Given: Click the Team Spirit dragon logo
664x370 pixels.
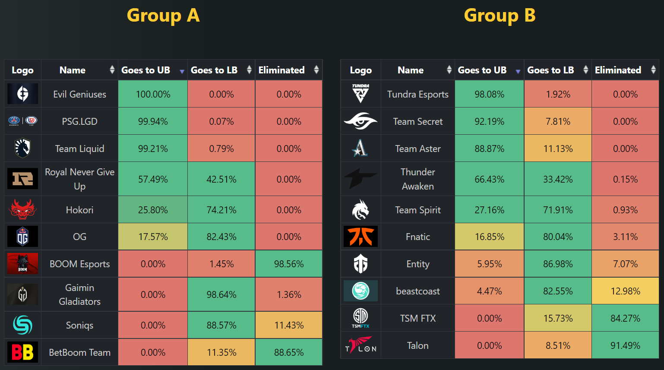Looking at the screenshot, I should click(360, 210).
